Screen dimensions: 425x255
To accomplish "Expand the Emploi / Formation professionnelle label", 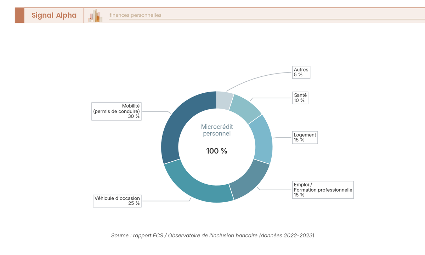I will click(323, 190).
